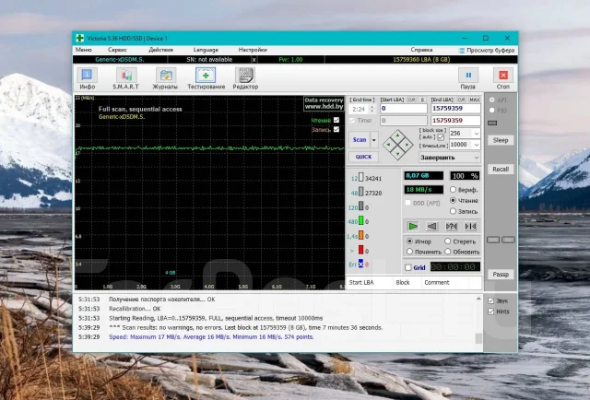The image size is (590, 400).
Task: Select the Обновить radio option
Action: 447,252
